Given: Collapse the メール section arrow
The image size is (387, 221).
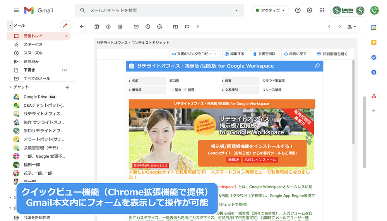Looking at the screenshot, I should 10,25.
